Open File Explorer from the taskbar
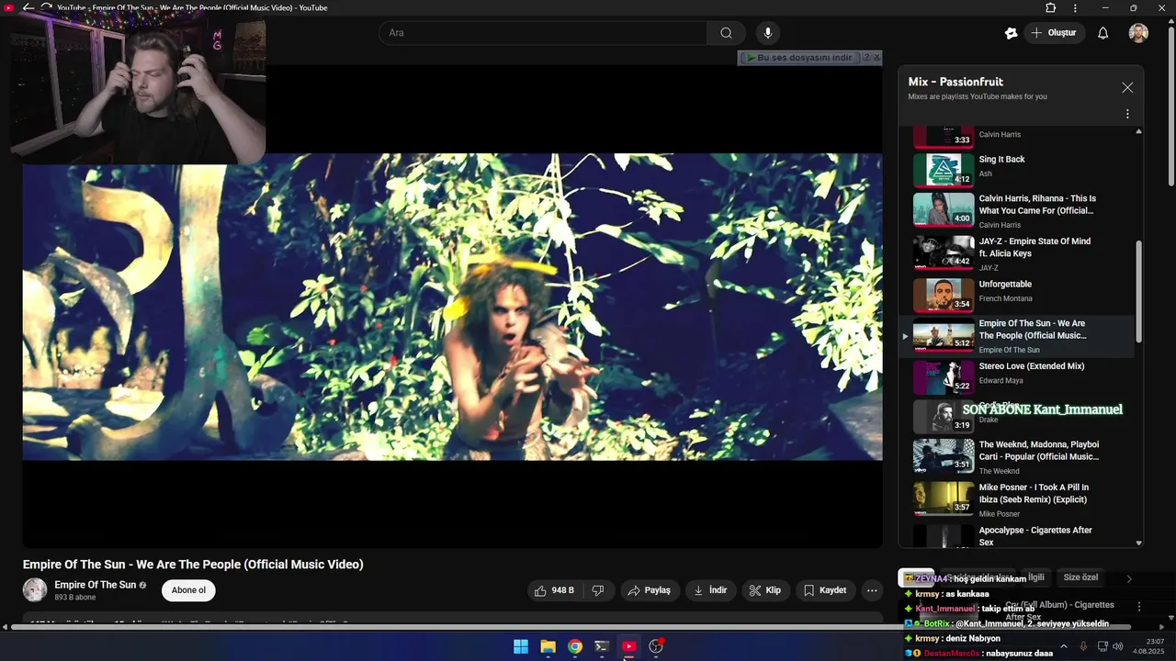 tap(548, 646)
